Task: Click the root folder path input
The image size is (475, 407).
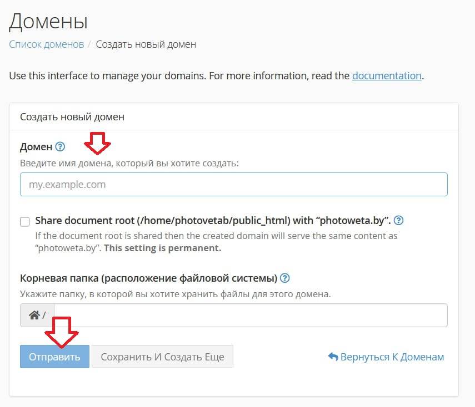Action: tap(250, 316)
